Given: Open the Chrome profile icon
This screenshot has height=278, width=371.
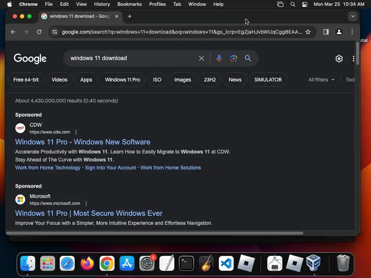Looking at the screenshot, I should 339,32.
